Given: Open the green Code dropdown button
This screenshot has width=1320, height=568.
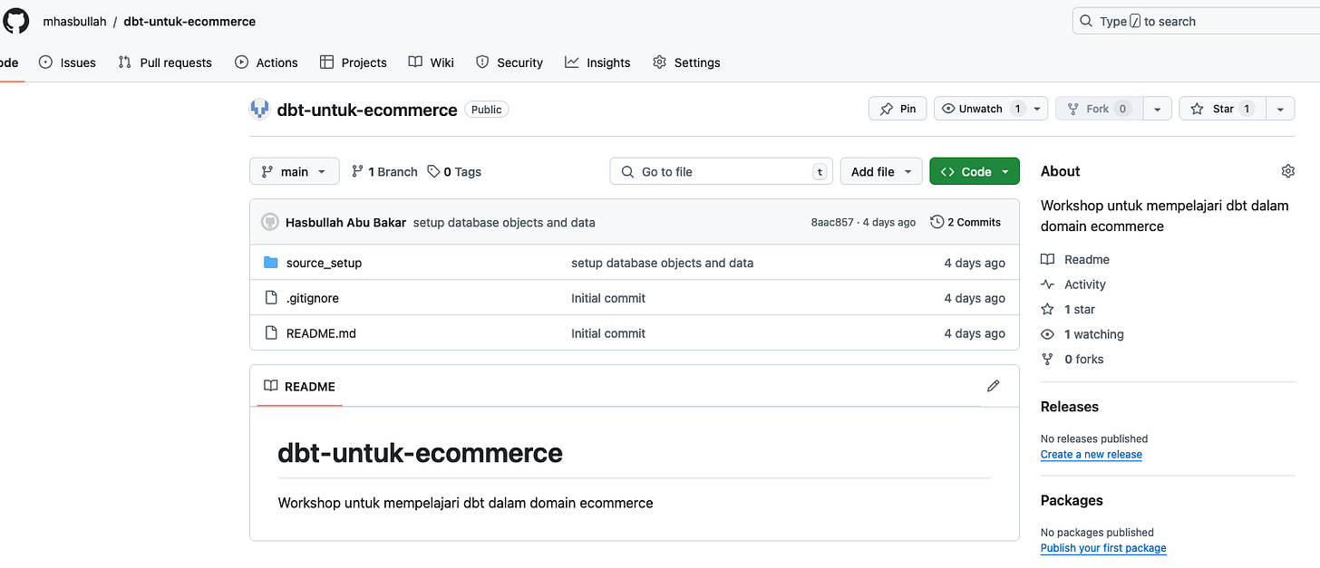Looking at the screenshot, I should pos(975,171).
